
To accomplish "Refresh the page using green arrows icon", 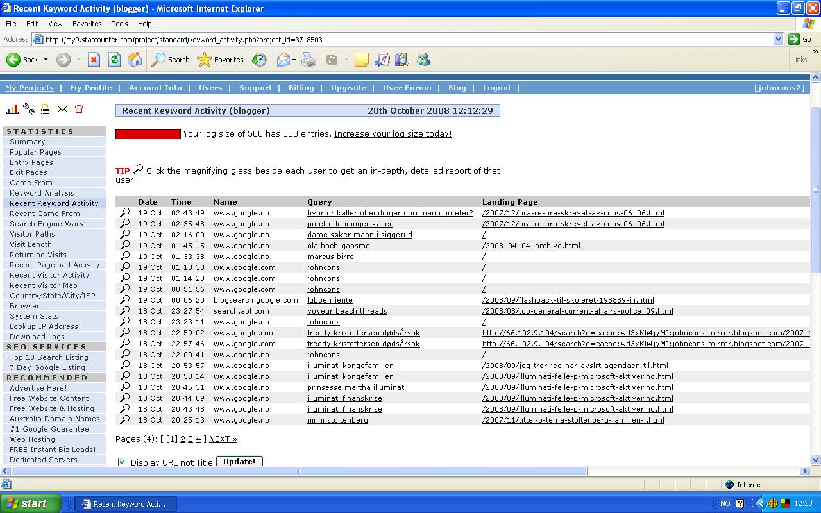I will pyautogui.click(x=114, y=60).
